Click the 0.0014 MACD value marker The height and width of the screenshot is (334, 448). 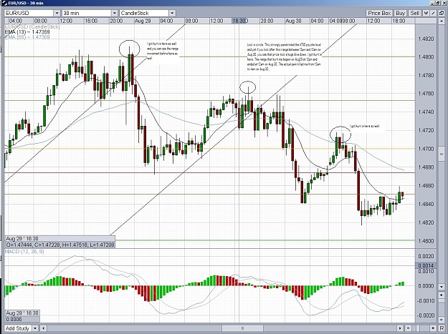(426, 265)
